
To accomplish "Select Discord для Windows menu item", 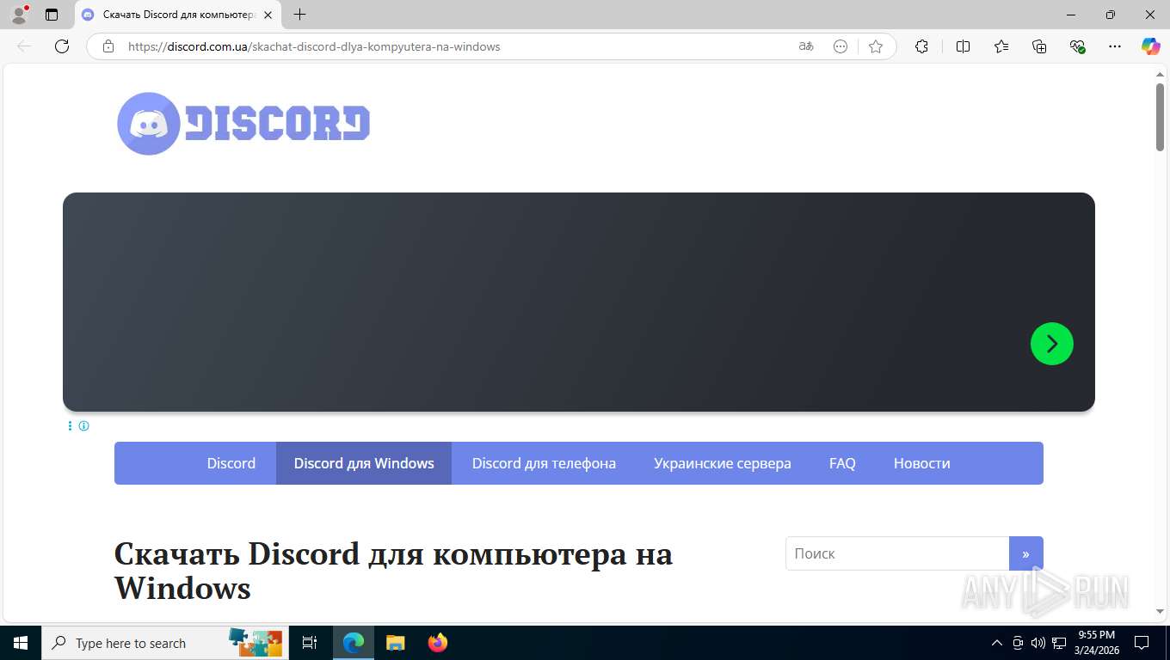I will 364,463.
